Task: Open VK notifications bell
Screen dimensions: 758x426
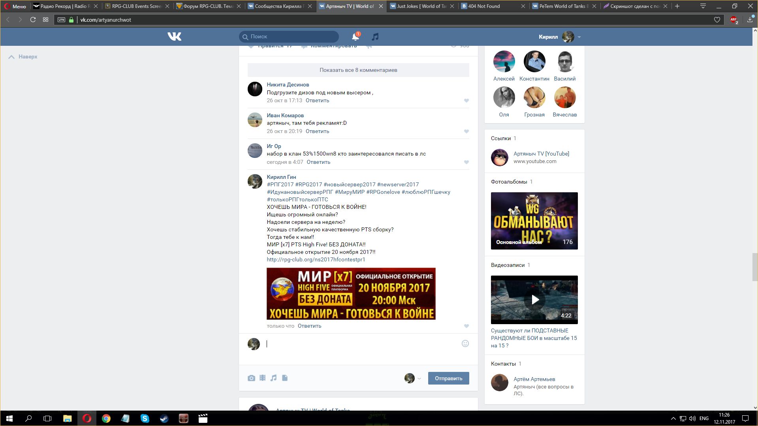Action: pyautogui.click(x=355, y=37)
